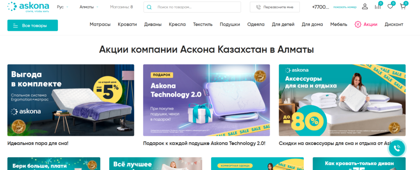The height and width of the screenshot is (170, 420).
Task: Select the Дисконт menu item
Action: pos(394,25)
